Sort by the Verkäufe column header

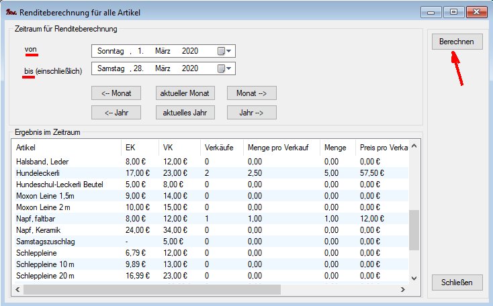coord(218,147)
